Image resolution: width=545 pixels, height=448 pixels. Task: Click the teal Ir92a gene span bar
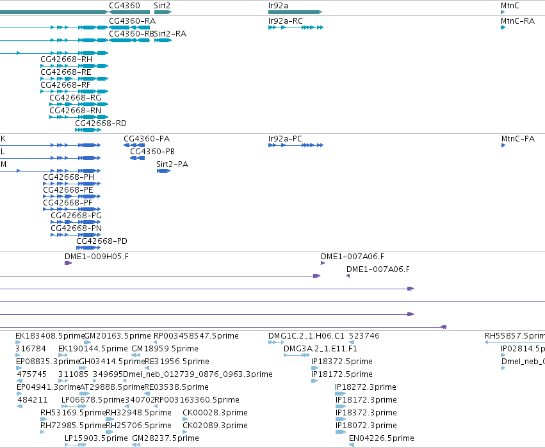(295, 12)
